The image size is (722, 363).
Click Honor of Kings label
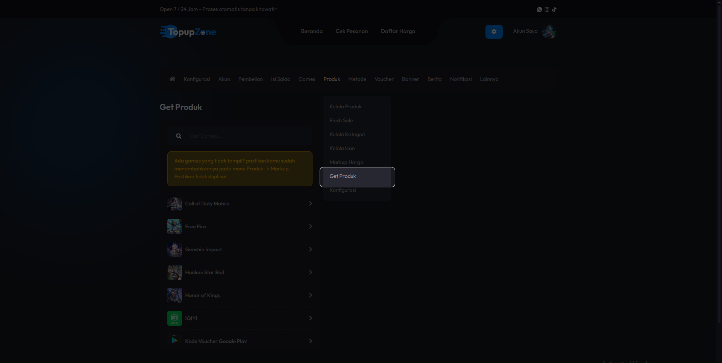(203, 295)
